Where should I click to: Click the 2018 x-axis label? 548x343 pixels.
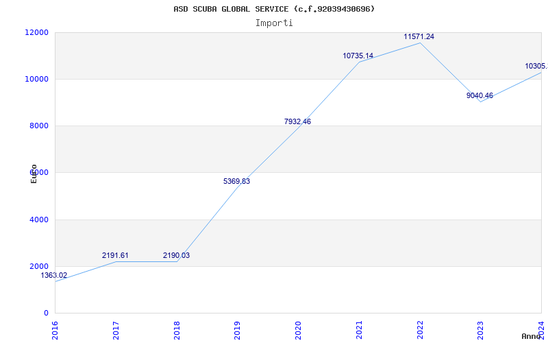(177, 330)
